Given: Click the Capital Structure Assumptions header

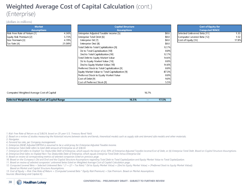Looking at the screenshot, I should 124,28.
